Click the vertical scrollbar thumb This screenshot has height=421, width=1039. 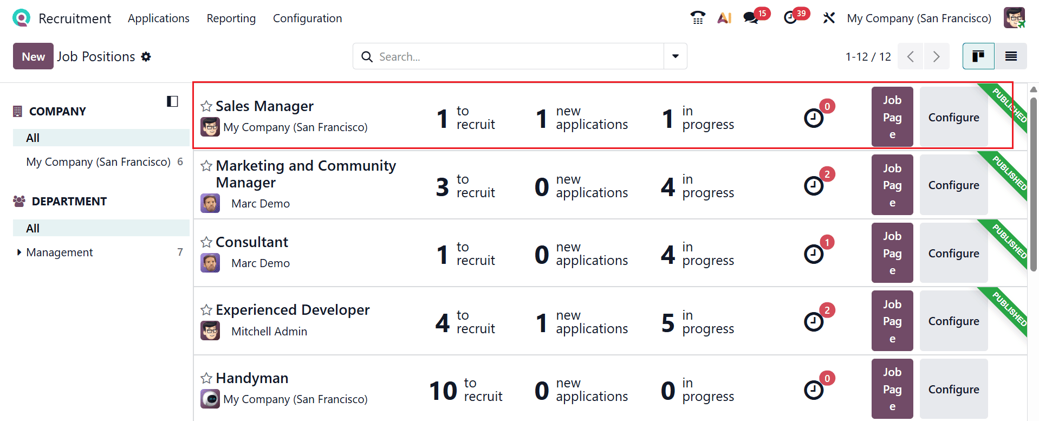1033,184
